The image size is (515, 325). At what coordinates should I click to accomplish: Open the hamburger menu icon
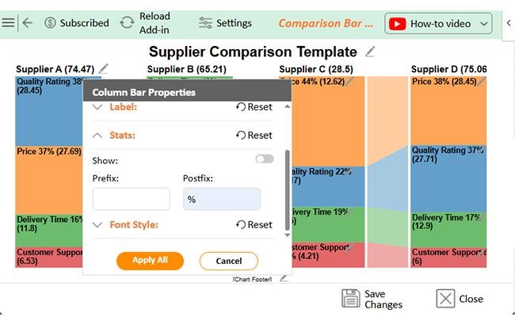click(x=8, y=23)
